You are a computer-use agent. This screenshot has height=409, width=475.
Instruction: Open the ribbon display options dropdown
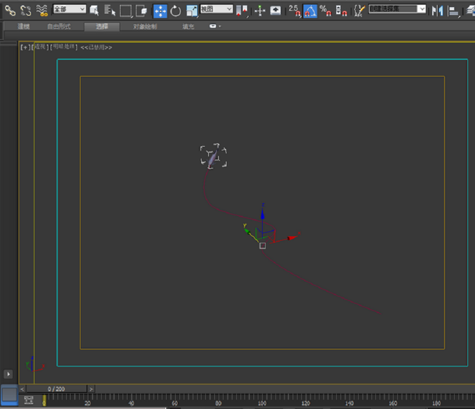click(215, 26)
